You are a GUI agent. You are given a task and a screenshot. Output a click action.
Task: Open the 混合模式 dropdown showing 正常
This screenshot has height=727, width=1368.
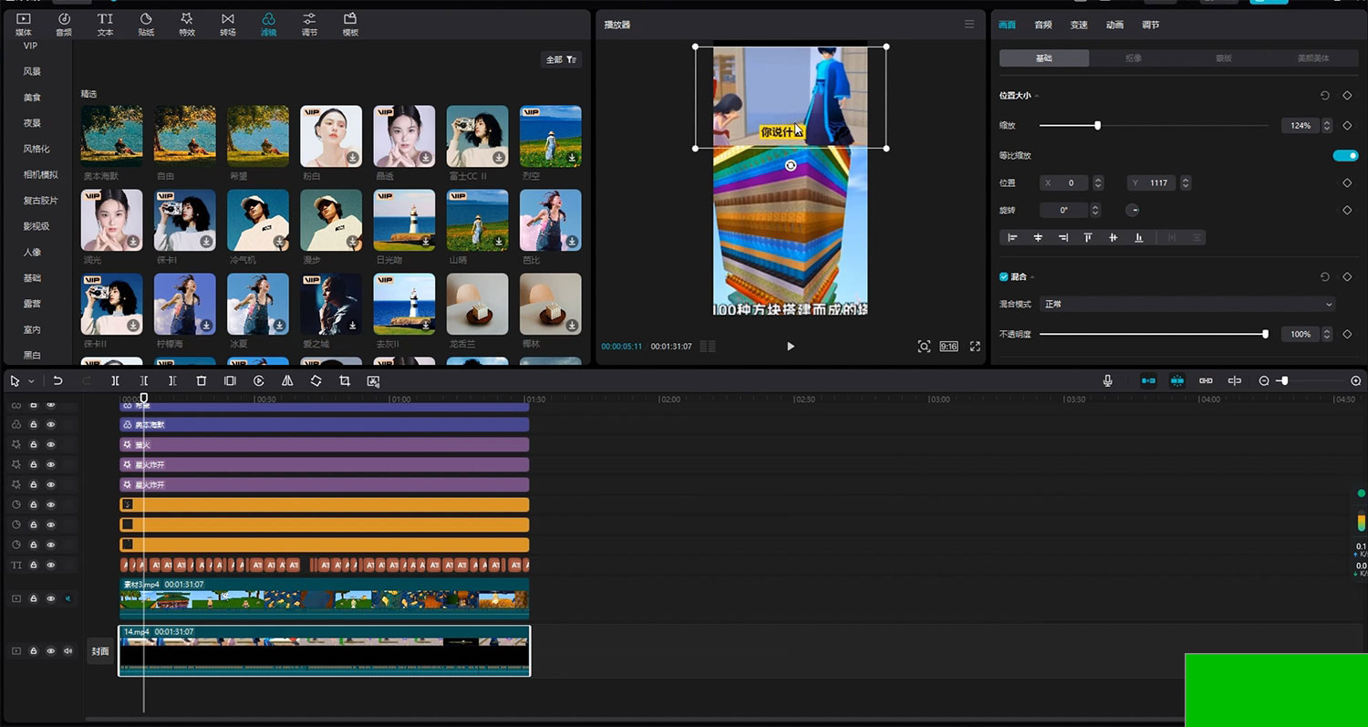pos(1187,304)
